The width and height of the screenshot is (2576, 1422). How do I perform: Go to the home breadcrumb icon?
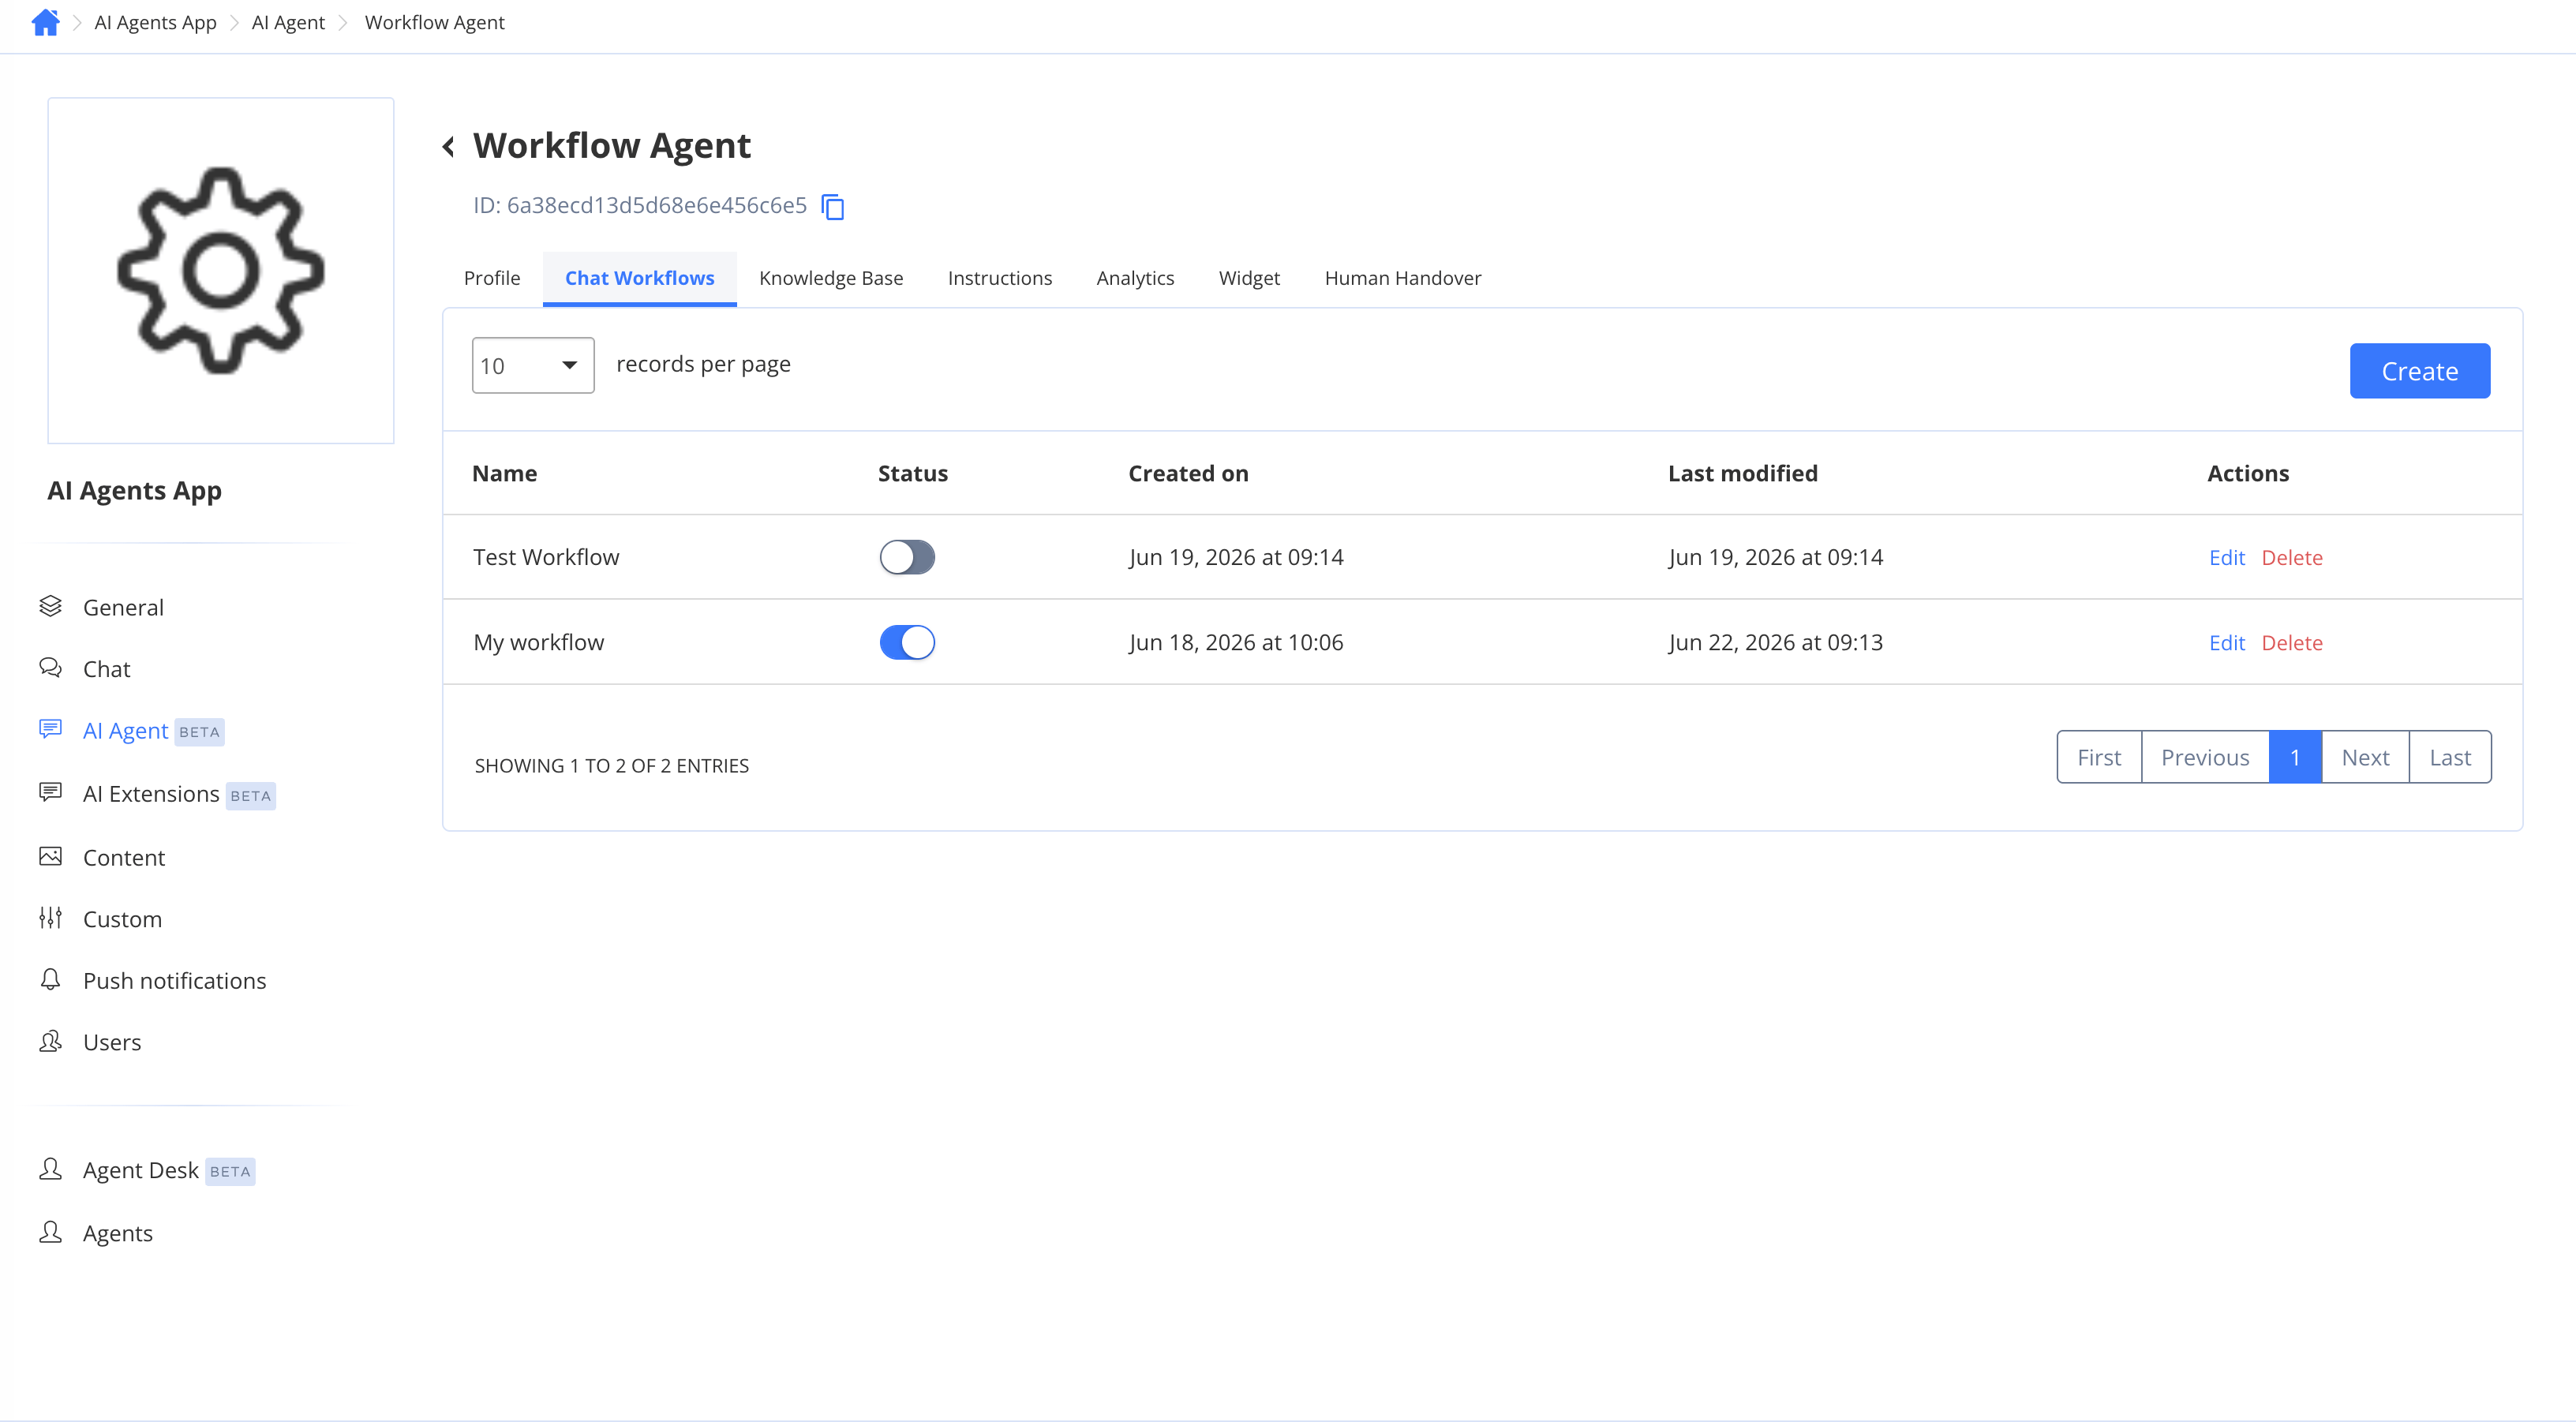tap(46, 22)
